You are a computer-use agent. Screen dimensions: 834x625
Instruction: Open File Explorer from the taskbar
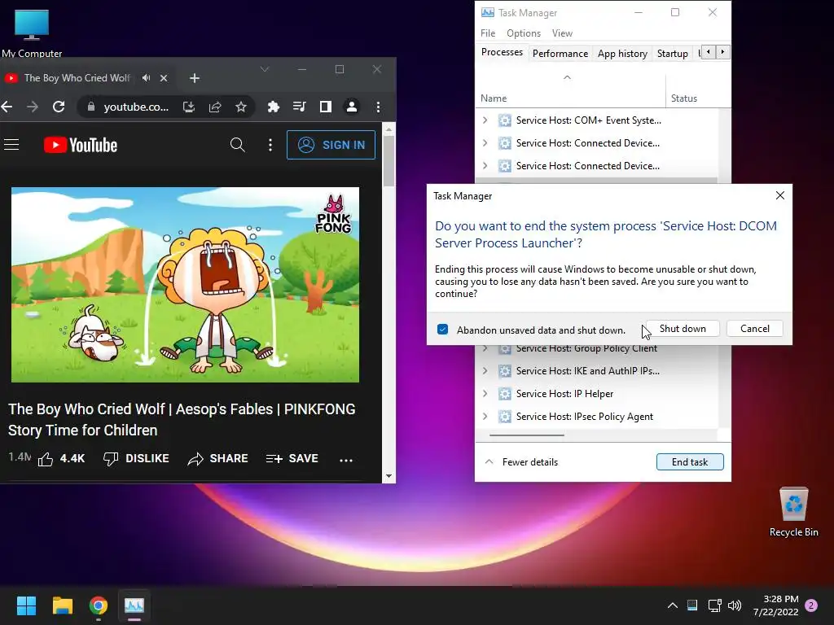[62, 605]
